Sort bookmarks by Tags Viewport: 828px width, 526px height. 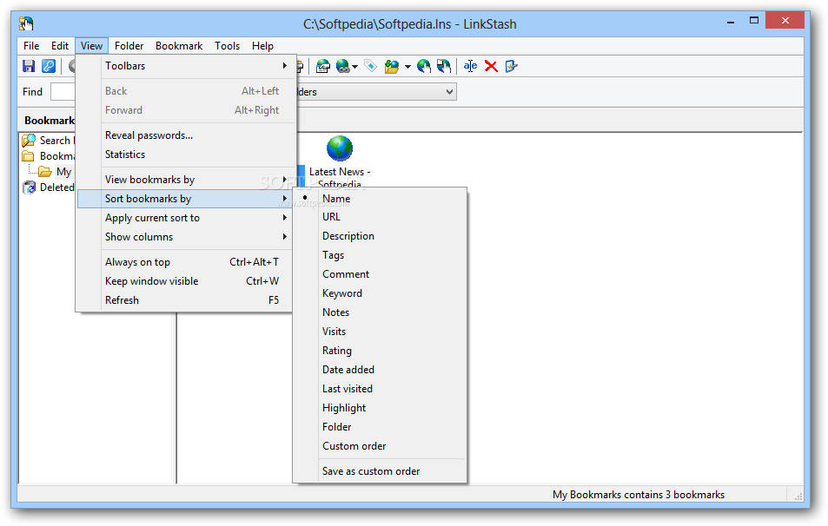[380, 255]
